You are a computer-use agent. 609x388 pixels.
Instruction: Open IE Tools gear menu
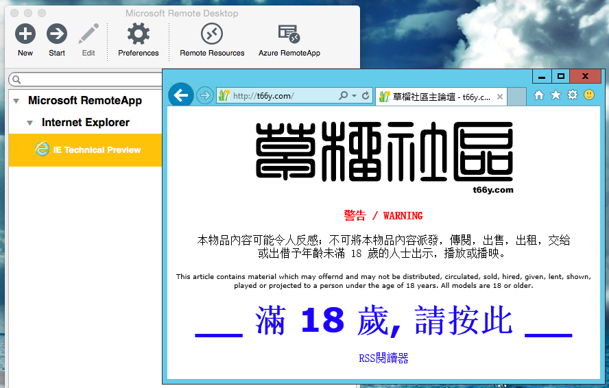tap(572, 95)
